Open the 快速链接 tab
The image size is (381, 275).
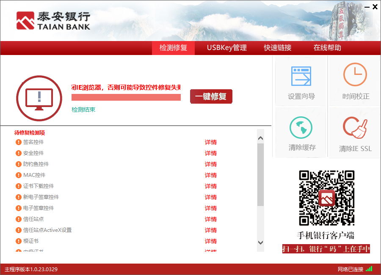[x=278, y=48]
